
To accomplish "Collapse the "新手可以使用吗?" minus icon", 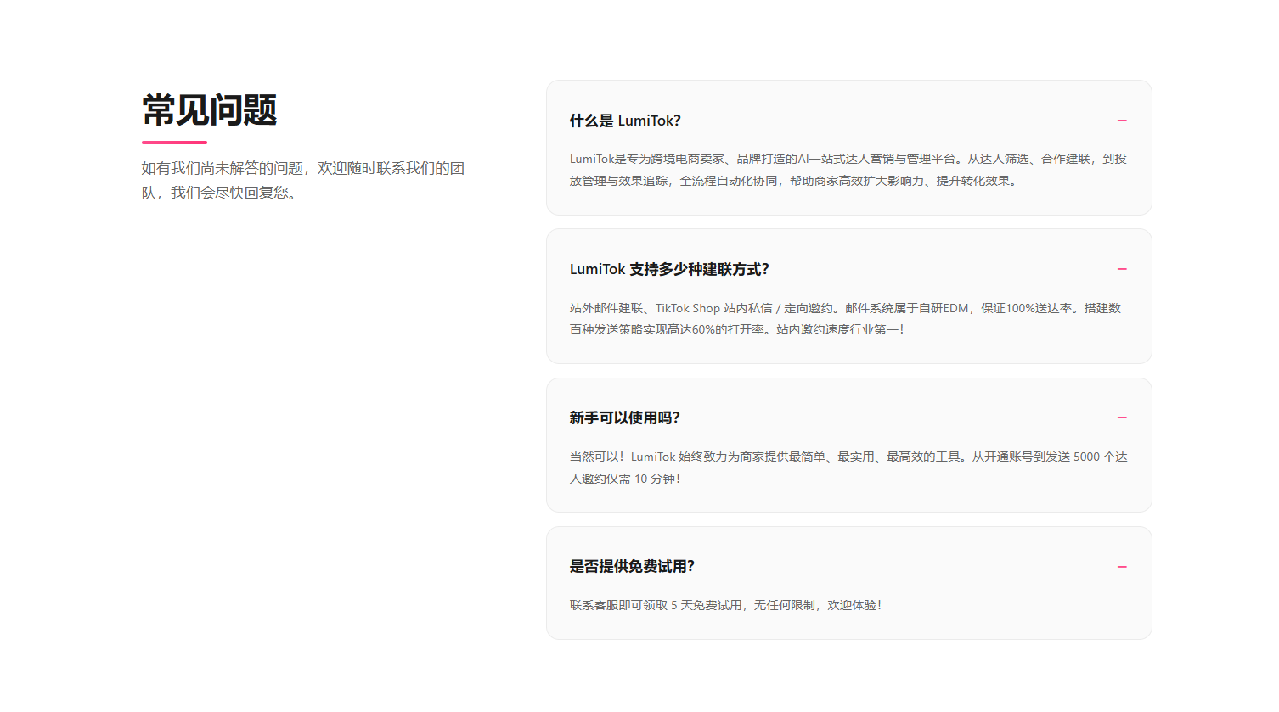I will click(x=1122, y=418).
